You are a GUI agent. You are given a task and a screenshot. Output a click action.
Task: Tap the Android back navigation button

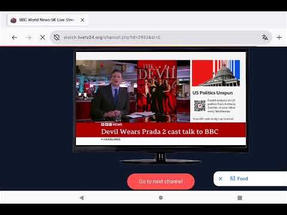[81, 198]
